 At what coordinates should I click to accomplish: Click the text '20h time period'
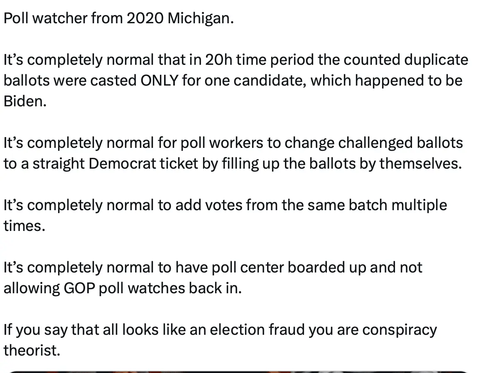(x=258, y=60)
